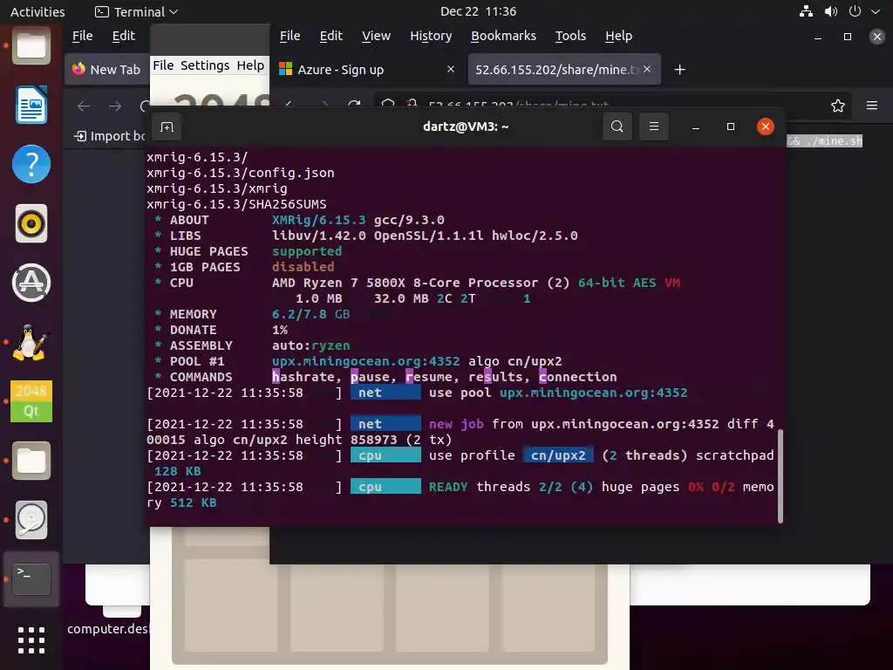Open network status indicator

tap(806, 11)
